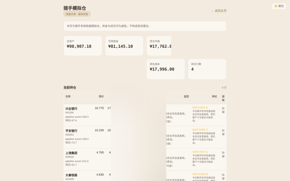Screen dimensions: 290x181
Task: Click the 4 只 count beside 当前持仓
Action: click(224, 87)
